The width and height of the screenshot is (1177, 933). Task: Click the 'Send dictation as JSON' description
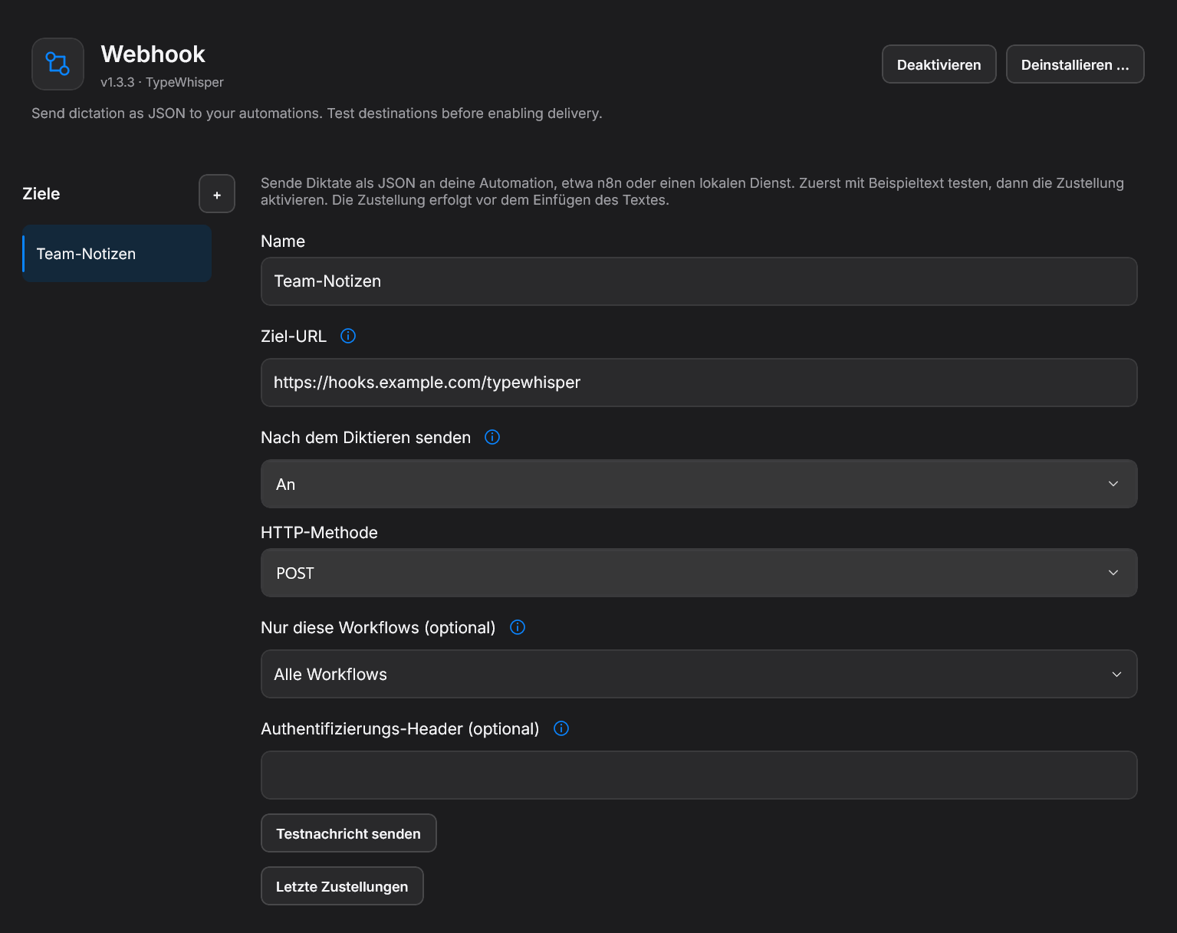(x=317, y=113)
